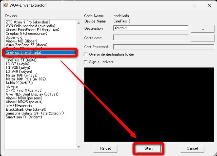Click the black log output area
The image size is (217, 156).
pos(149,105)
